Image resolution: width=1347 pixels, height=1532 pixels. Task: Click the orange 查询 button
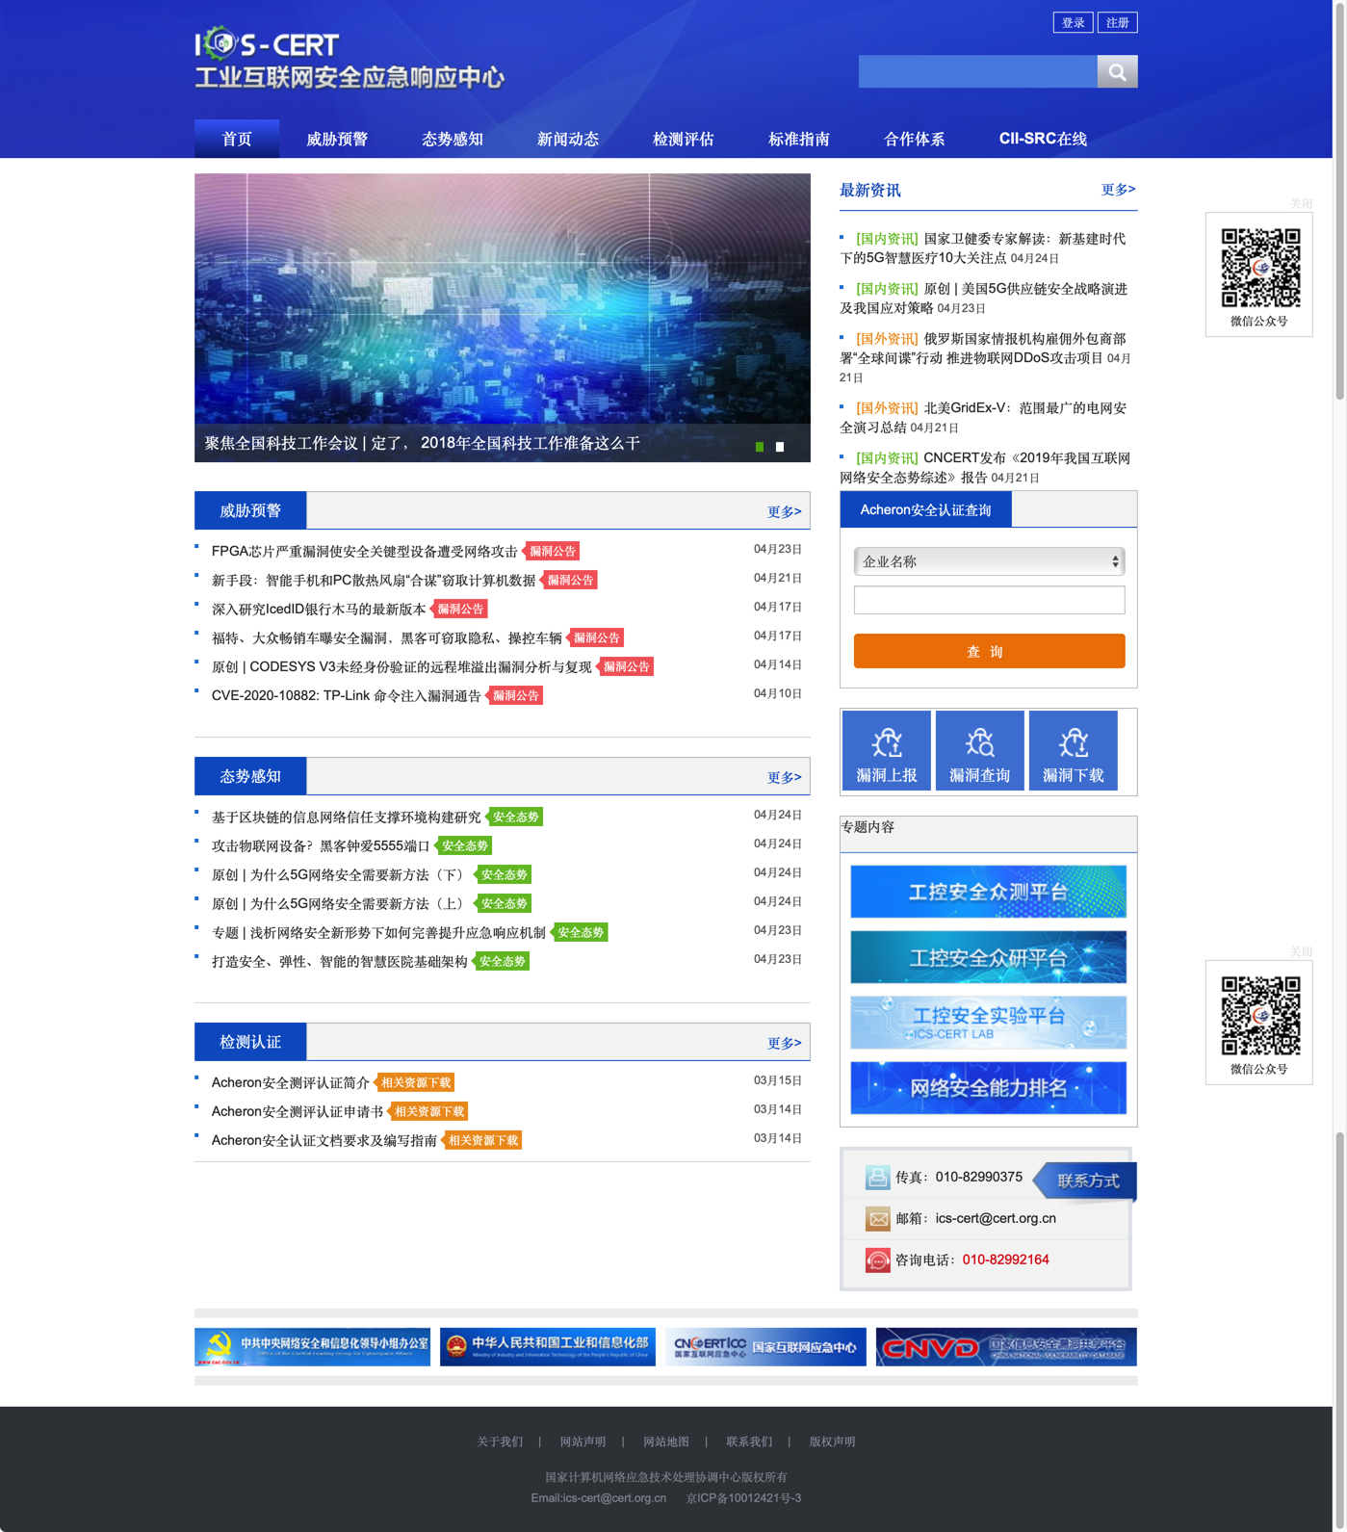point(989,651)
